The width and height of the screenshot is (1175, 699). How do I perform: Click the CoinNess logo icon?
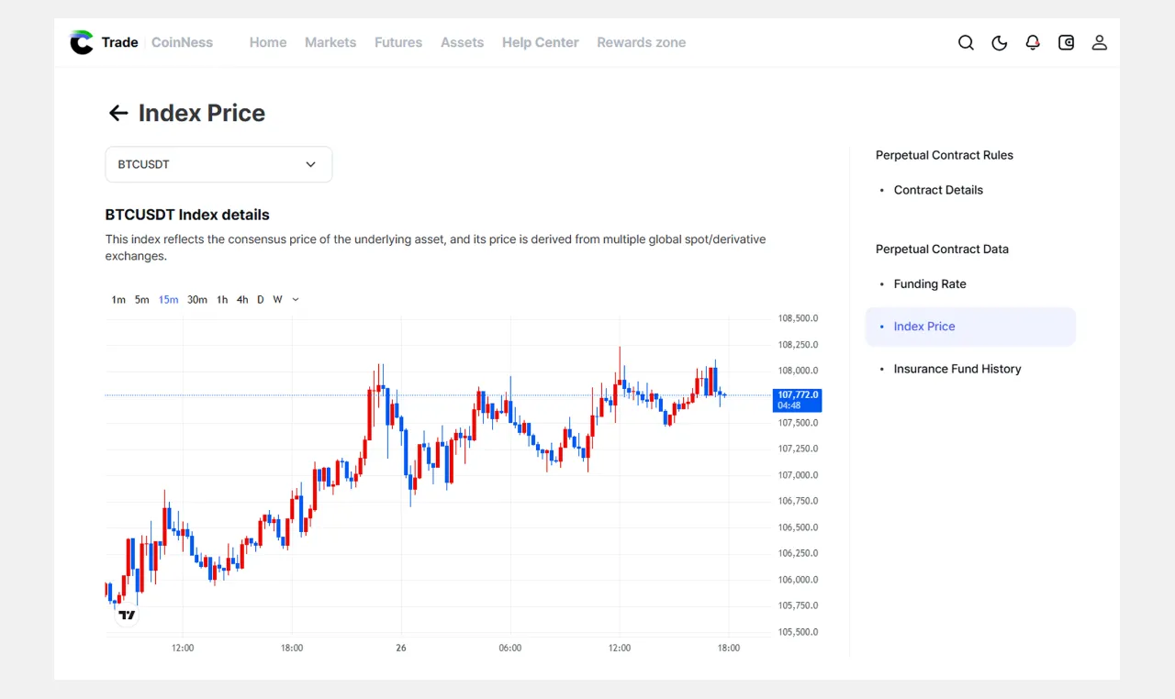tap(82, 42)
